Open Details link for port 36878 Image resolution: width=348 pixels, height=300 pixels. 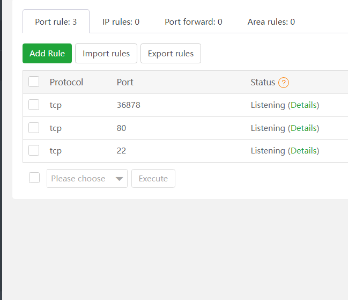click(x=303, y=105)
